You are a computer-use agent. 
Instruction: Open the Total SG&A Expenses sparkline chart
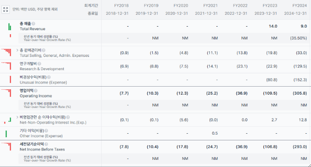(6, 52)
